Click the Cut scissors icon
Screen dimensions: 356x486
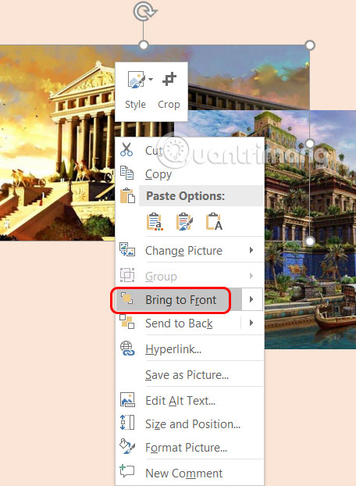pos(126,149)
